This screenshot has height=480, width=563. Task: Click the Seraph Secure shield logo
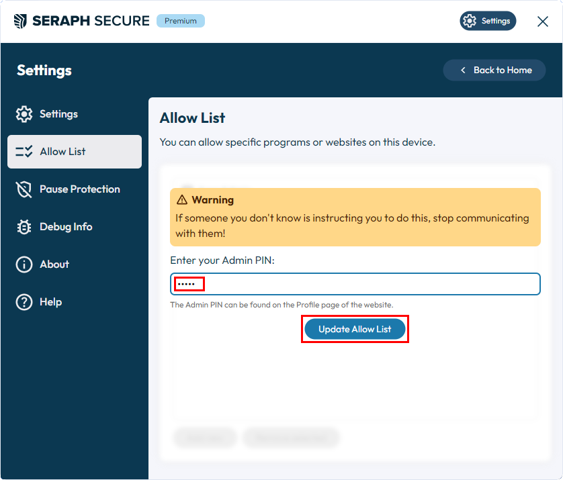(x=20, y=21)
